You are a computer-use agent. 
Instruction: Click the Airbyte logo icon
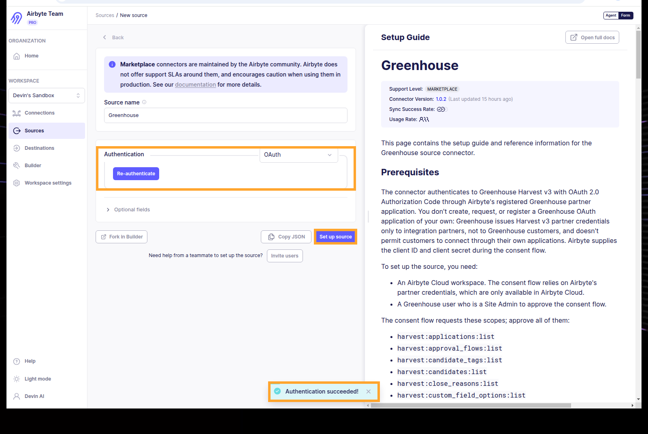[16, 18]
